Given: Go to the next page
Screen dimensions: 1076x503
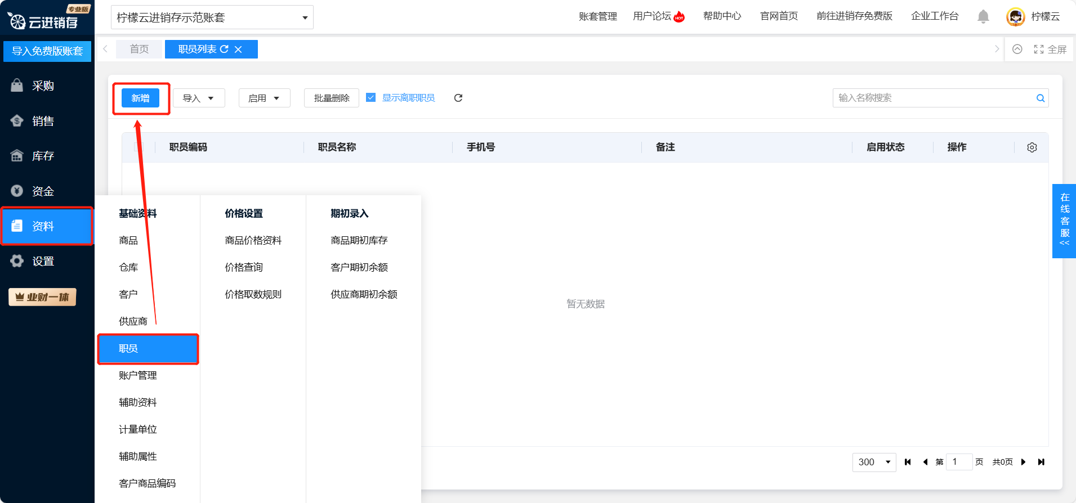Looking at the screenshot, I should 1024,462.
